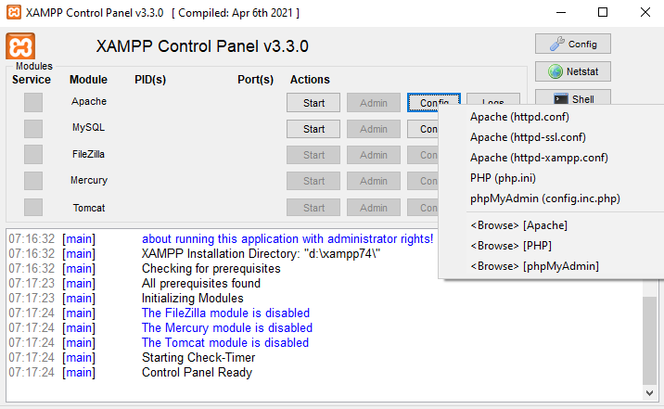Click the MySQL Admin button
664x409 pixels.
click(374, 129)
